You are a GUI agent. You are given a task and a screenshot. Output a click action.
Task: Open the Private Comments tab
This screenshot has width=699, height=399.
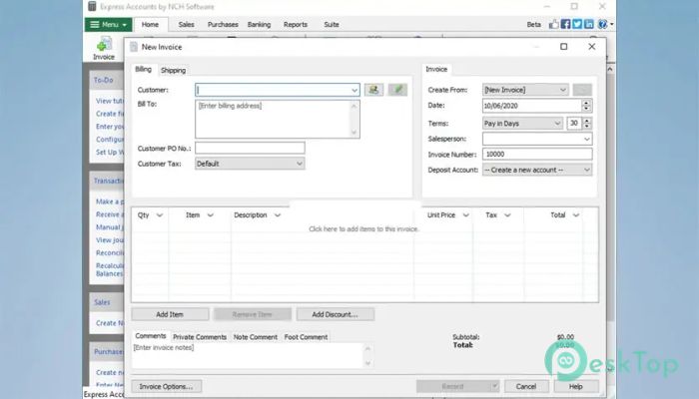coord(200,337)
